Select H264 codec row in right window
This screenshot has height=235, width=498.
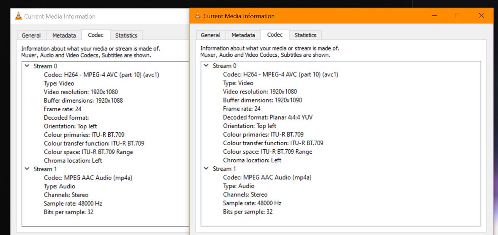coord(281,74)
